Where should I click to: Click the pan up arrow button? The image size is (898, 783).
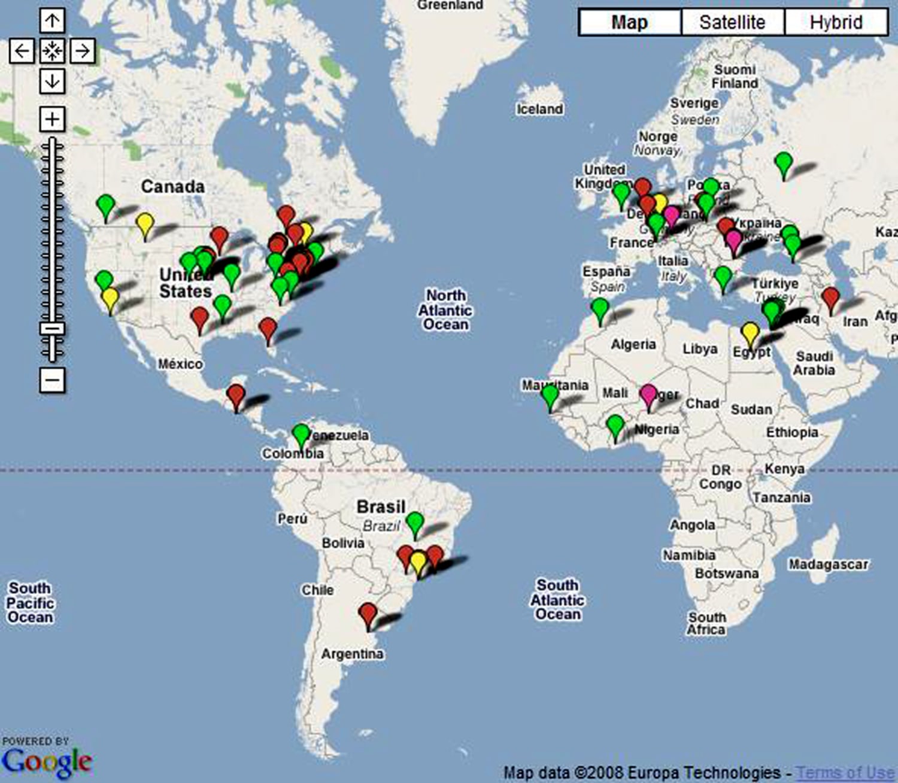pos(52,21)
